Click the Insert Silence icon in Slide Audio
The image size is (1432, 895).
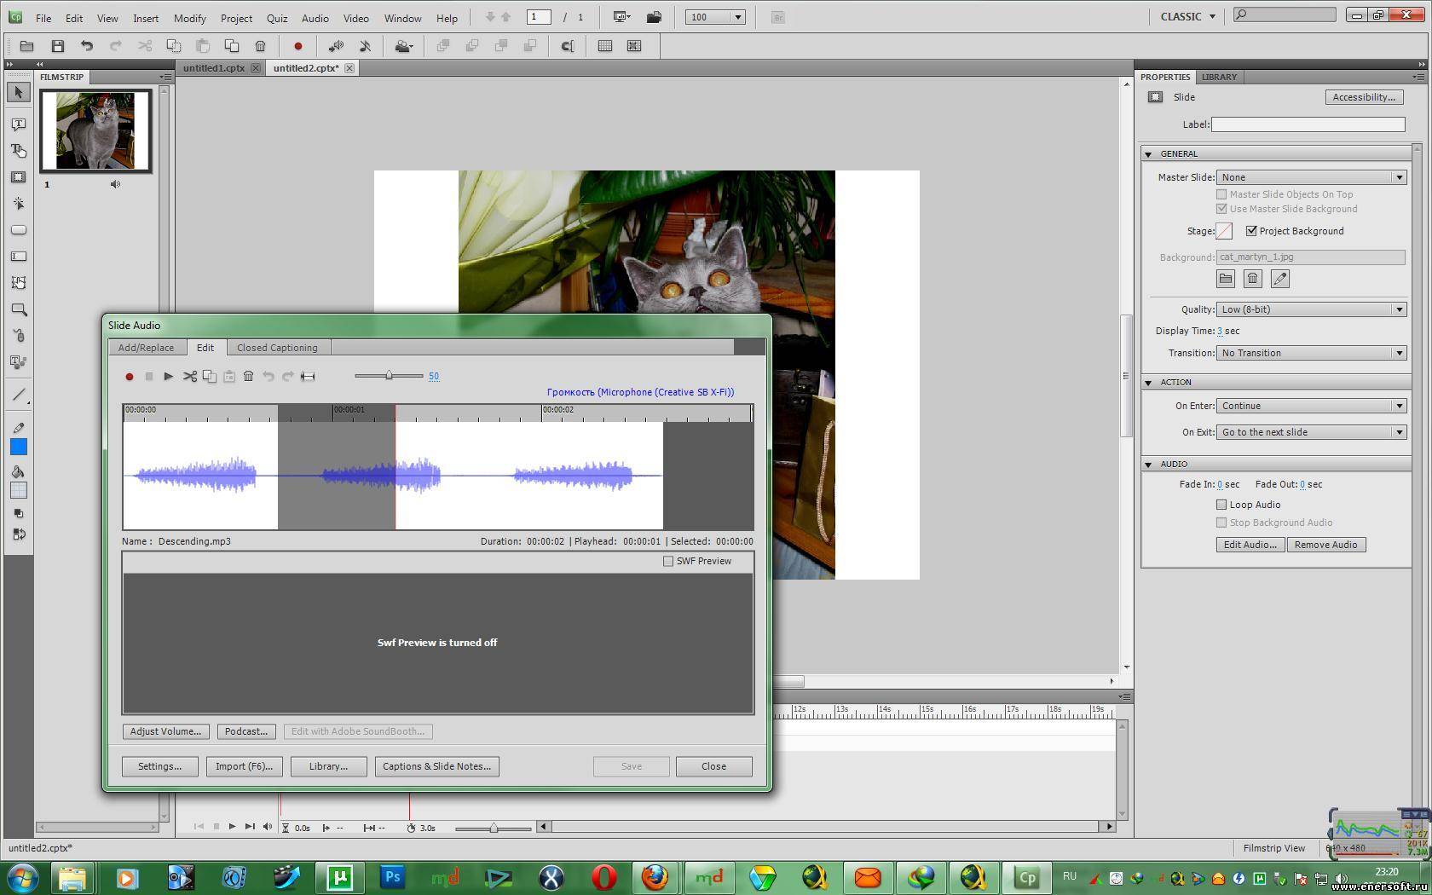308,376
